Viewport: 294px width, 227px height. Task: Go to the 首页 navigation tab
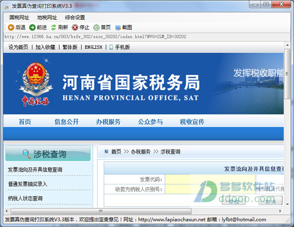[25, 122]
